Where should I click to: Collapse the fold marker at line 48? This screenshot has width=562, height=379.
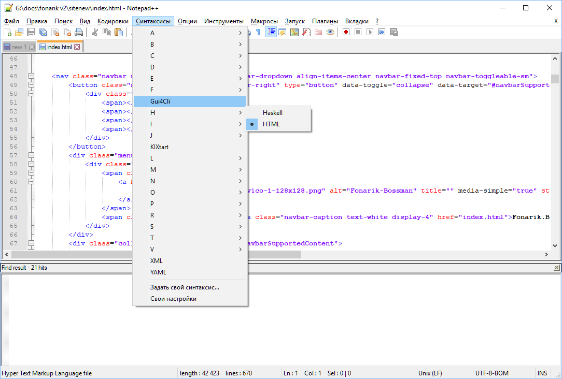[31, 76]
